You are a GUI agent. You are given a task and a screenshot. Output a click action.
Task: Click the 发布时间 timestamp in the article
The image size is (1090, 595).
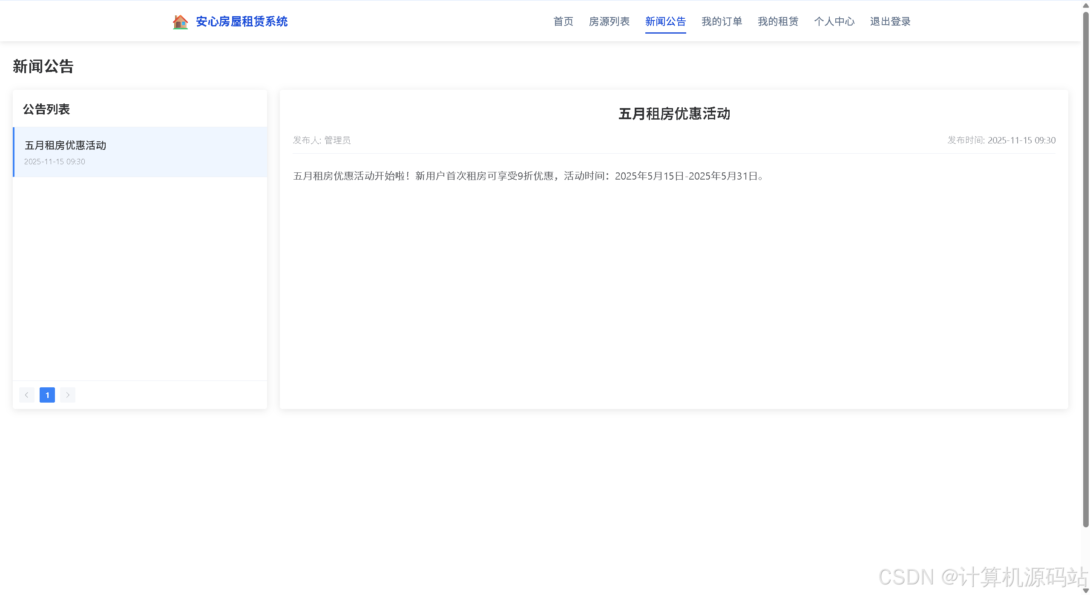(x=1001, y=140)
